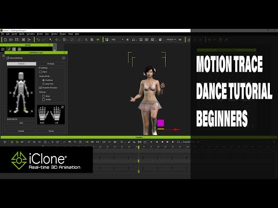Click the Reset button in Motion Layer panel
This screenshot has width=278, height=208.
point(51,131)
